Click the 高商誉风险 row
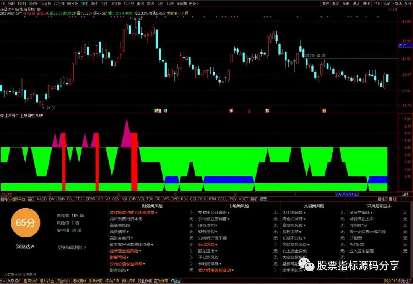The width and height of the screenshot is (413, 284). pos(151,225)
